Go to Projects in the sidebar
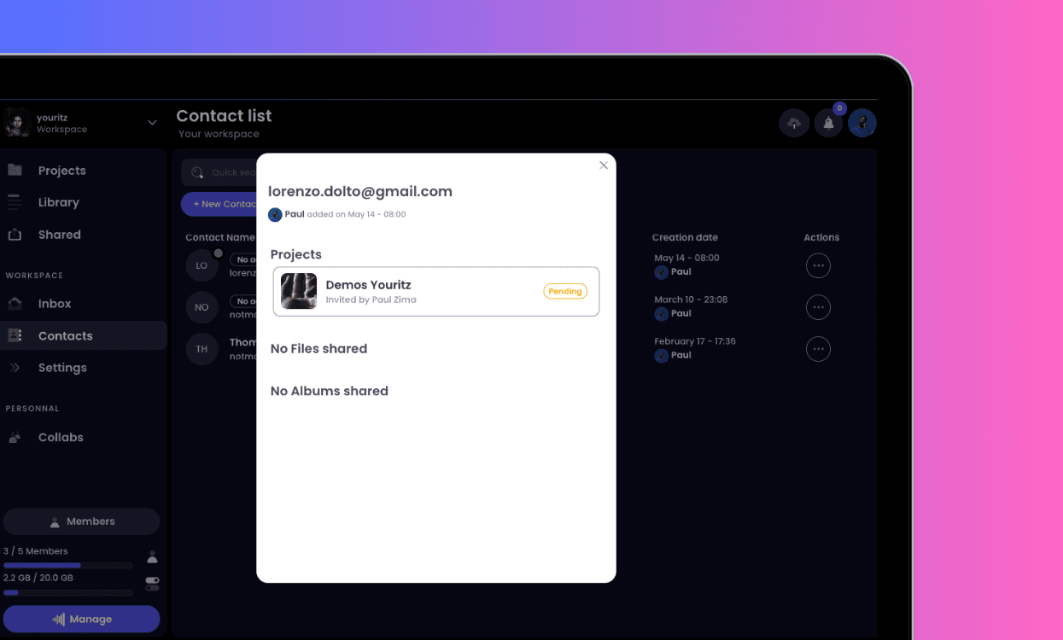Screen dimensions: 1063x640 click(61, 171)
